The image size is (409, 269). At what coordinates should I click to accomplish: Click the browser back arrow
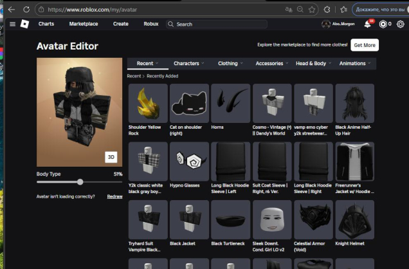11,10
